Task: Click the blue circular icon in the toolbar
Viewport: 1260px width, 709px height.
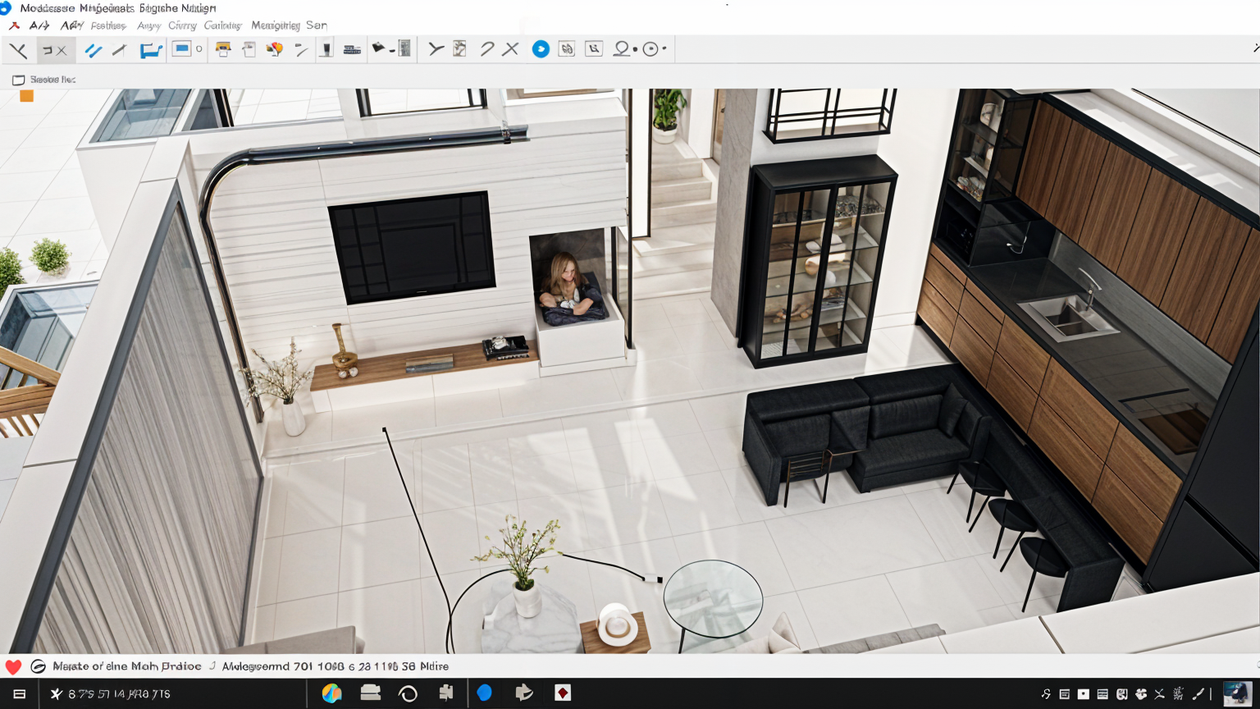Action: click(541, 49)
